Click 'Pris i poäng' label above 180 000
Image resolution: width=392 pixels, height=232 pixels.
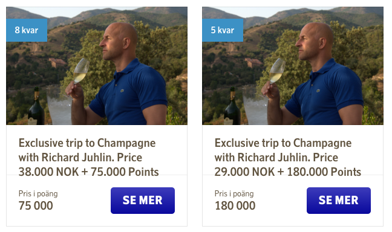click(x=234, y=193)
